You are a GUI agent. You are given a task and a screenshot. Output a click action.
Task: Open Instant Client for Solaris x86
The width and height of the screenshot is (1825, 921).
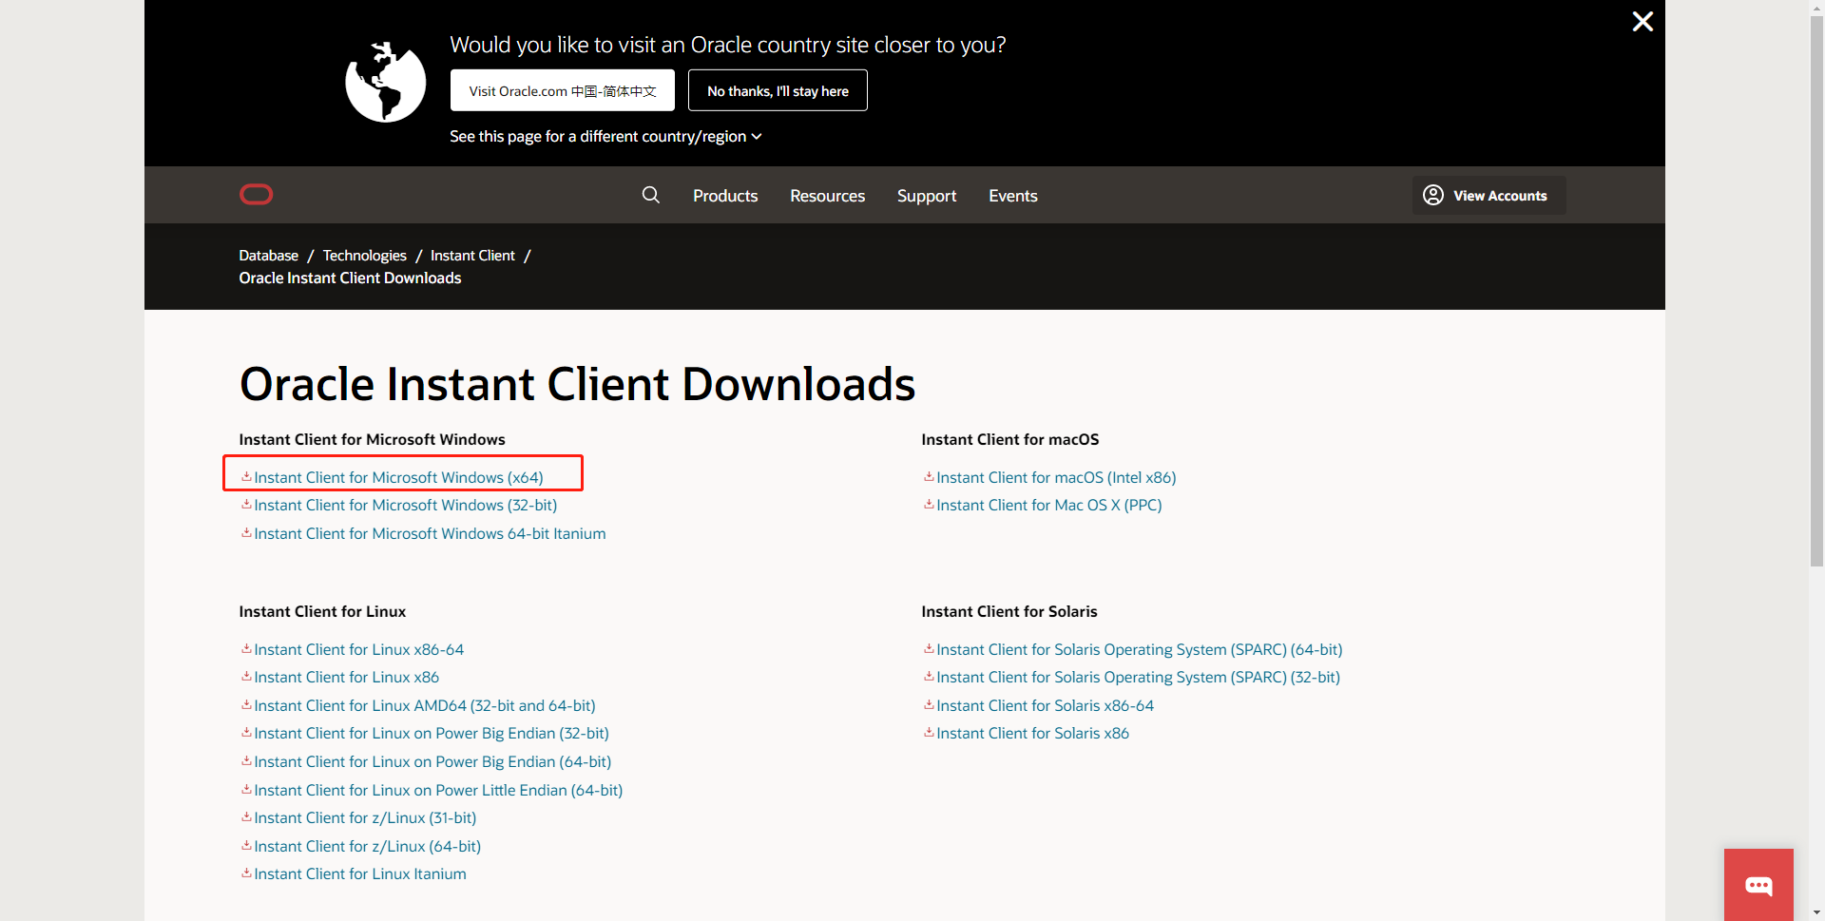coord(1032,733)
